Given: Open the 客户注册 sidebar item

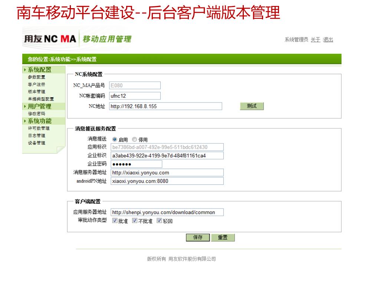Looking at the screenshot, I should [37, 84].
